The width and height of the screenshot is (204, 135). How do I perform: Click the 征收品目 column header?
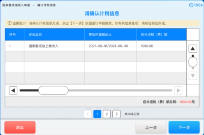(x=54, y=35)
